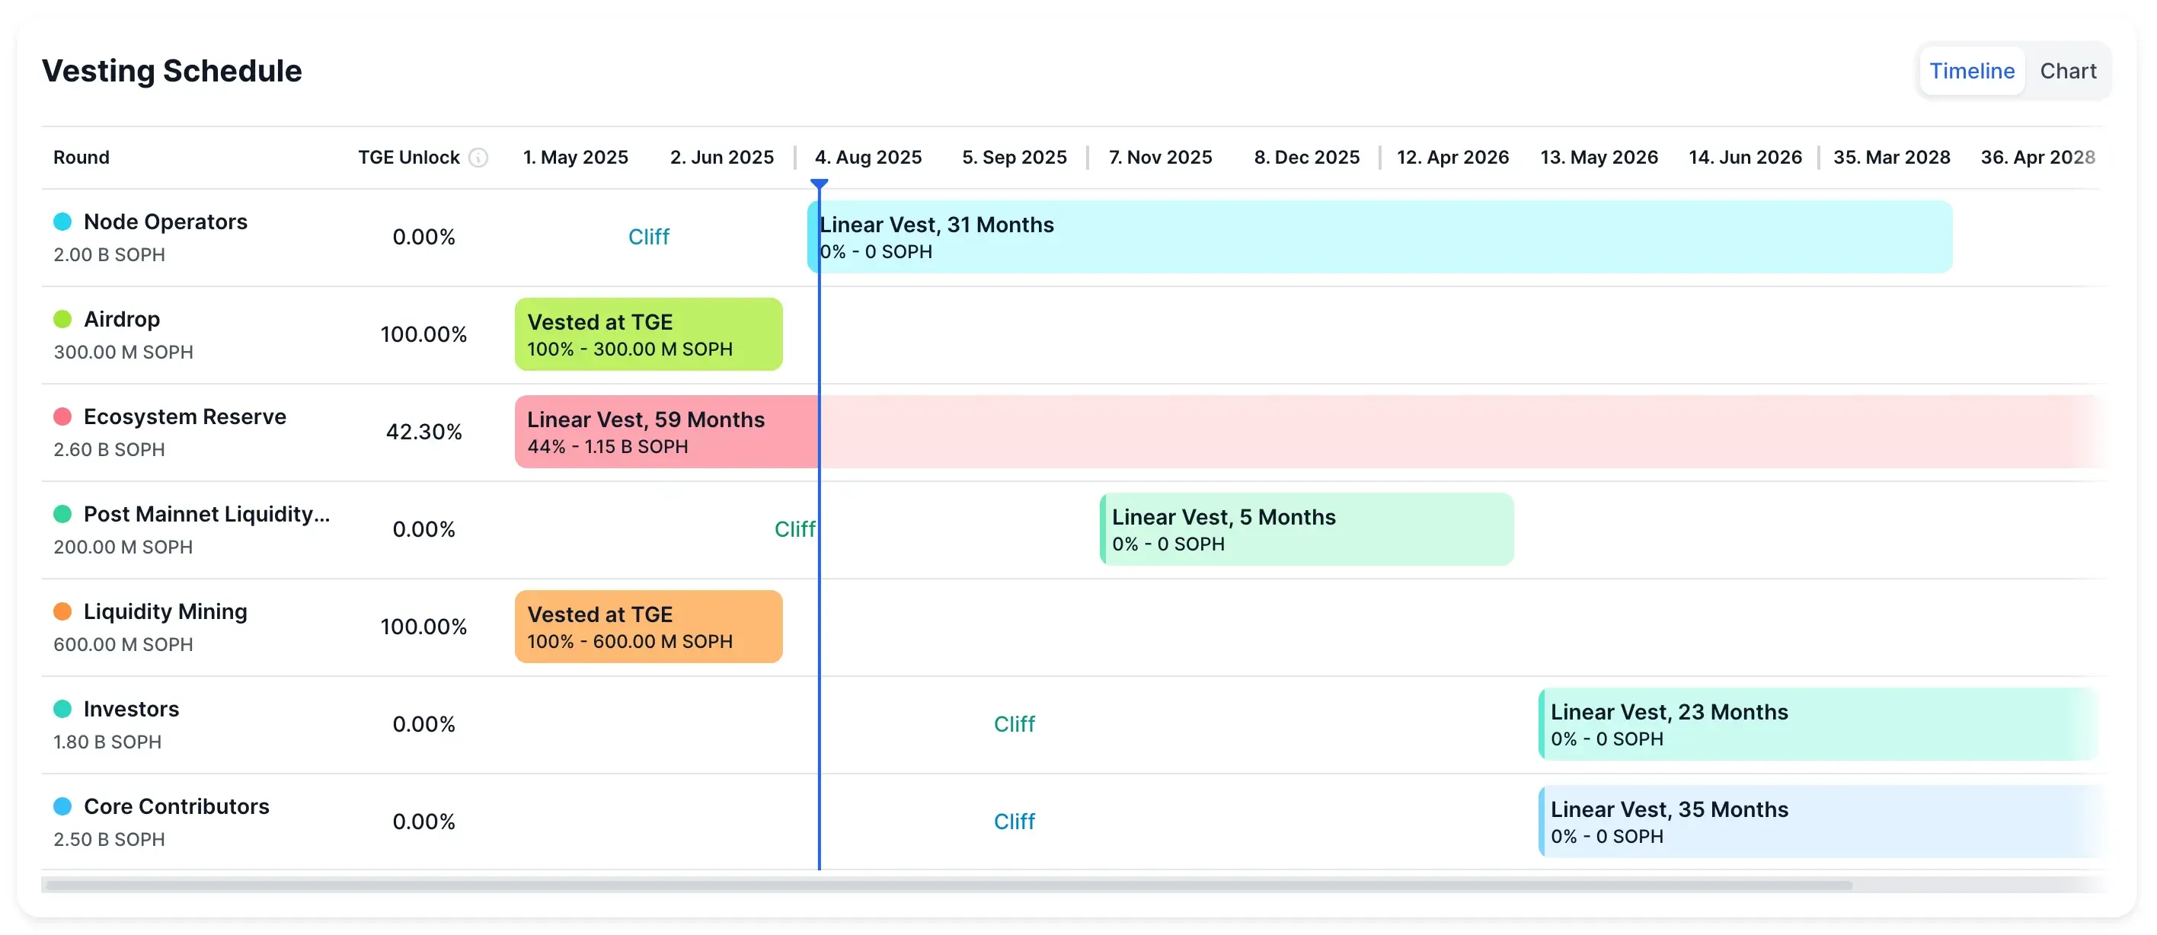The image size is (2157, 935).
Task: Select the Core Contributors blue dot
Action: [x=62, y=806]
